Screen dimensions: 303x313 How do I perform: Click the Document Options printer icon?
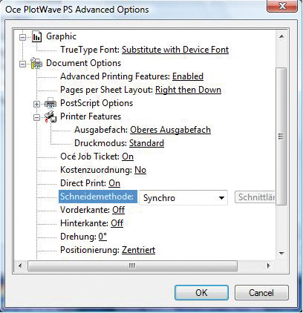pyautogui.click(x=36, y=63)
